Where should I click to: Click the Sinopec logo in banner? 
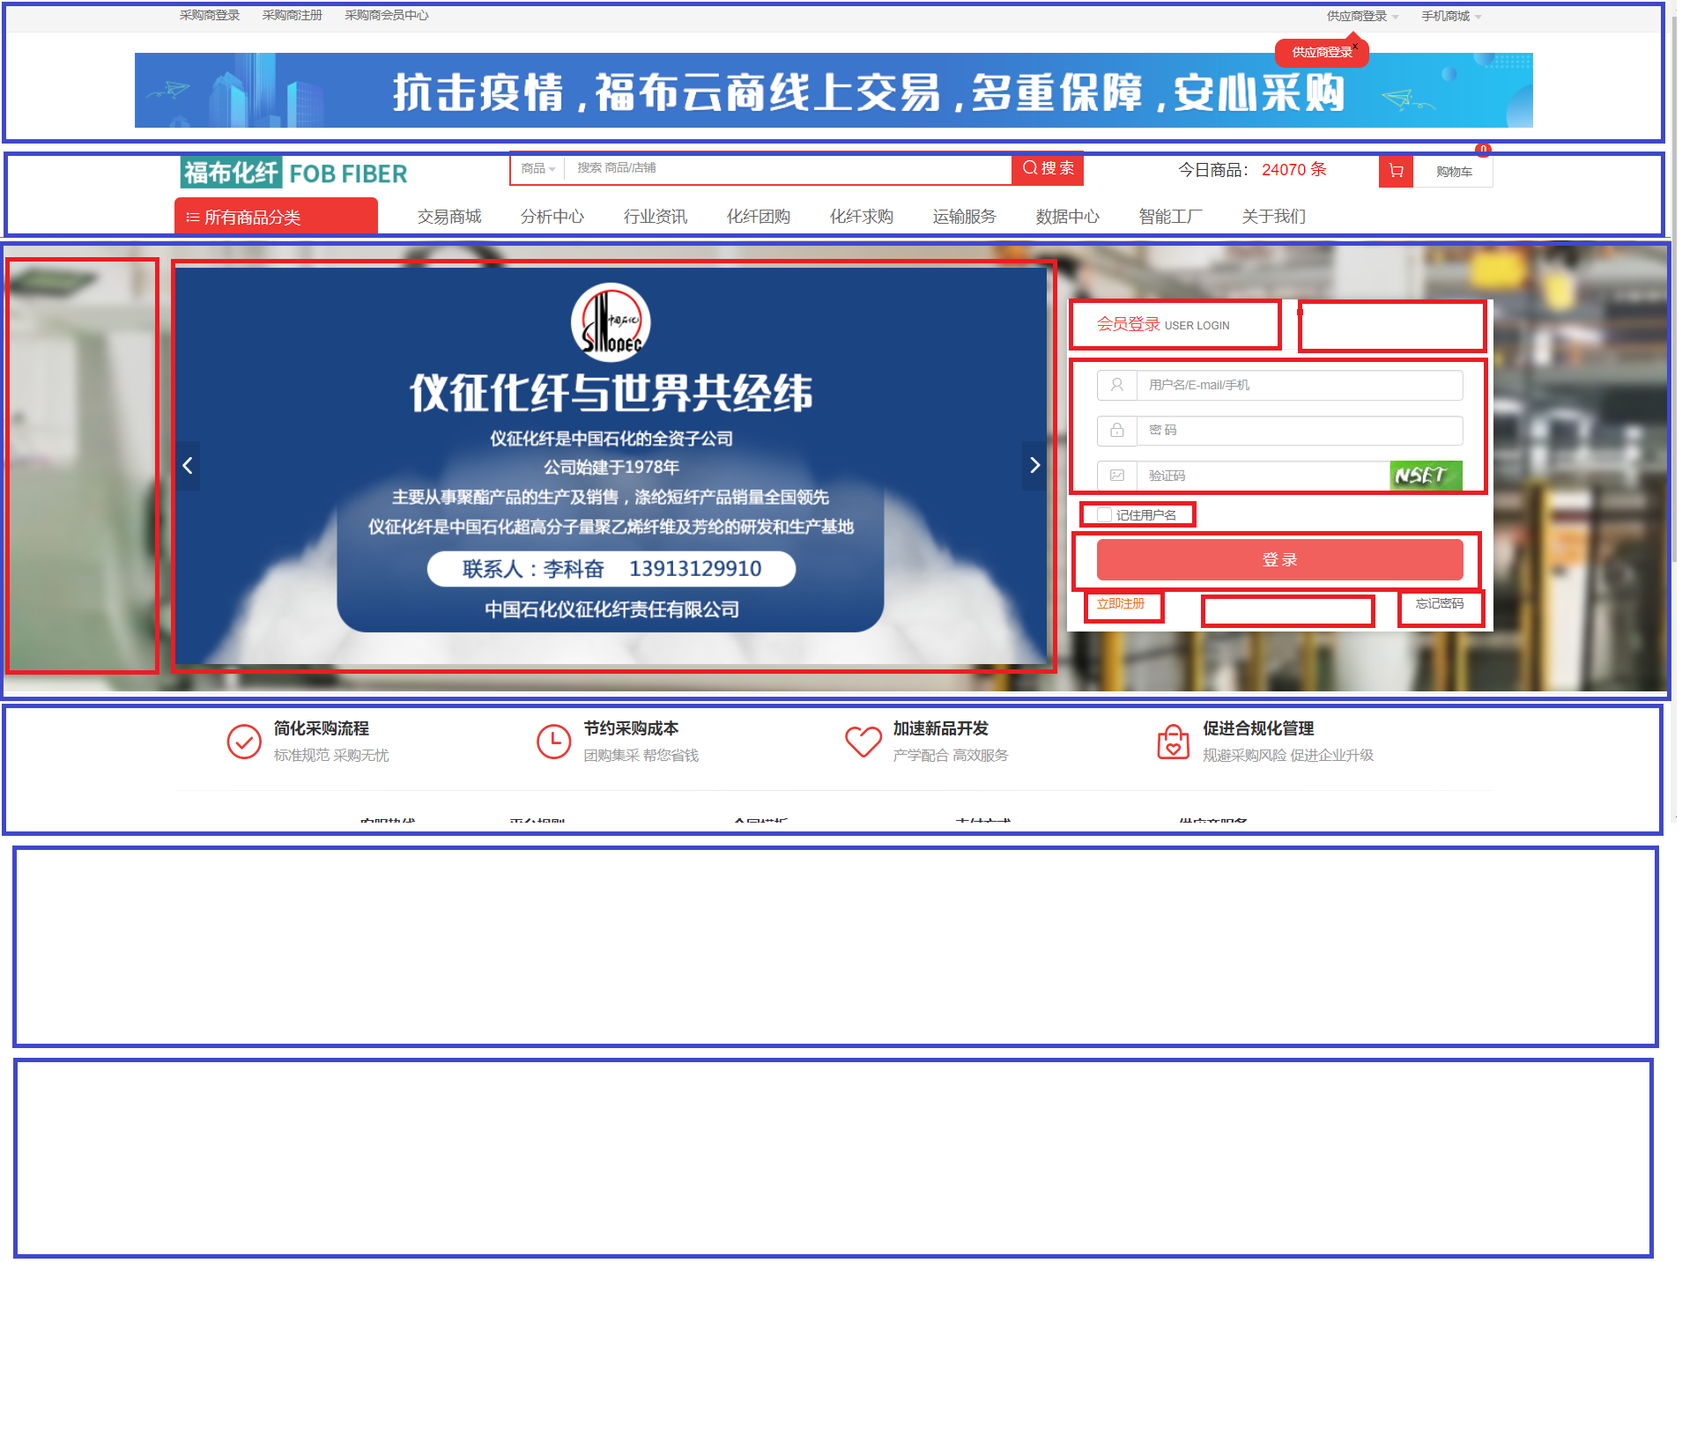pyautogui.click(x=611, y=322)
